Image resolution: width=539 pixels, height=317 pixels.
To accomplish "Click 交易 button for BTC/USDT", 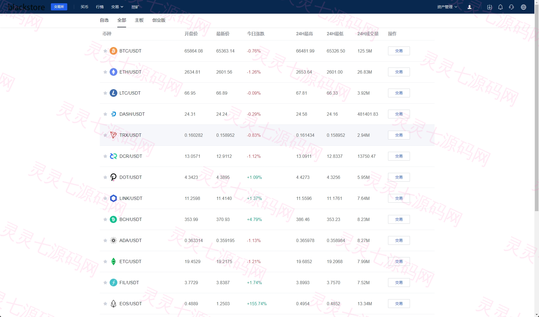I will click(399, 51).
